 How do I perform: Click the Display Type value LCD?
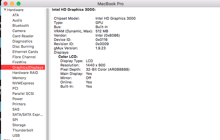tap(89, 61)
